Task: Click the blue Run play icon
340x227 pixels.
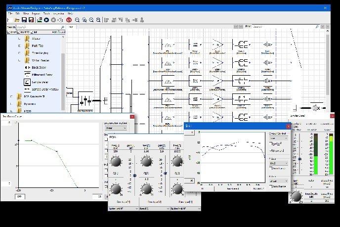Action: pyautogui.click(x=46, y=20)
